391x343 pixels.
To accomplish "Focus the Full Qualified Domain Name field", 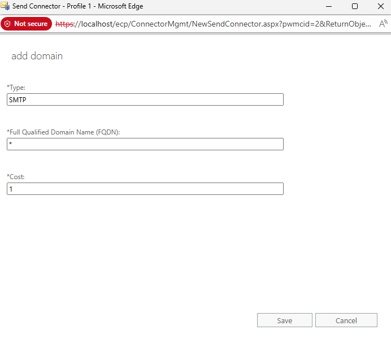I will tap(145, 144).
